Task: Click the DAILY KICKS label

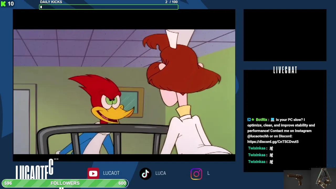Action: tap(51, 2)
